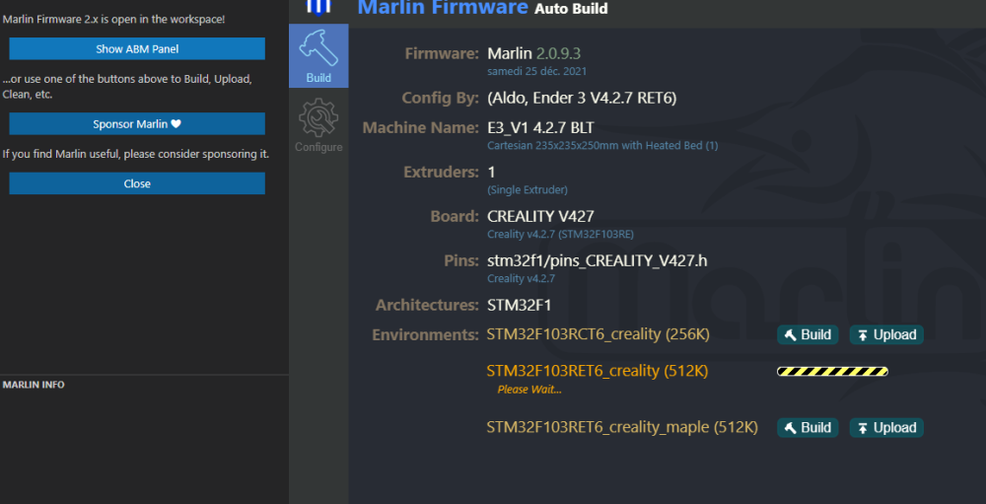This screenshot has width=986, height=504.
Task: Click 'Creality v4.2.7 (STM32F103RE)' description
Action: tap(560, 234)
